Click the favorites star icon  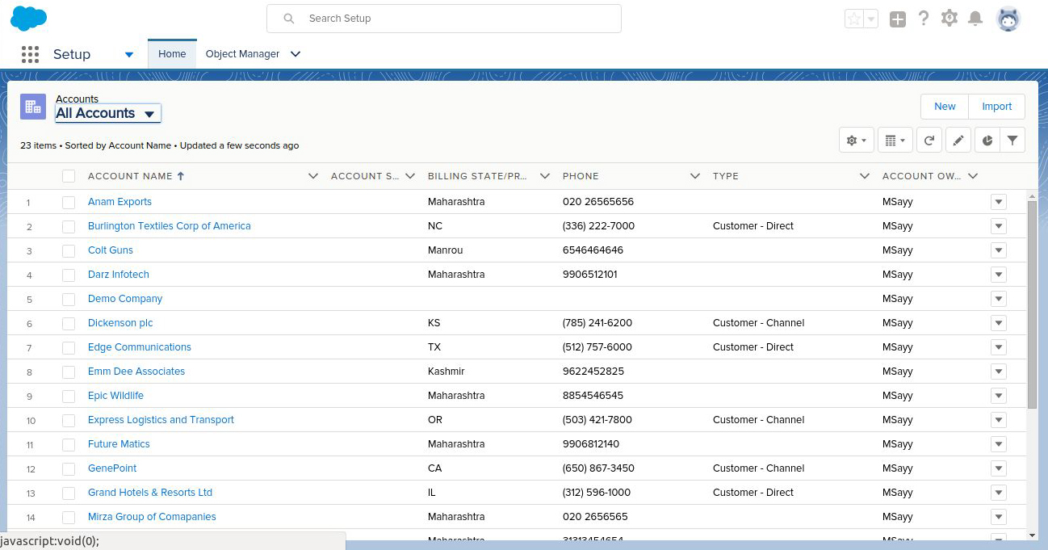click(x=853, y=19)
